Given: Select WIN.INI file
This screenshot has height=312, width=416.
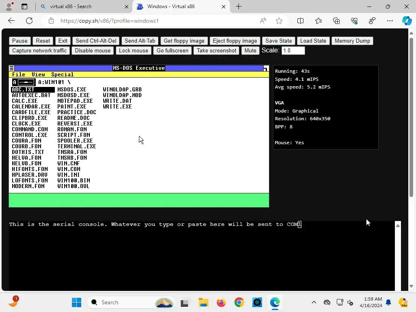Looking at the screenshot, I should 68,175.
